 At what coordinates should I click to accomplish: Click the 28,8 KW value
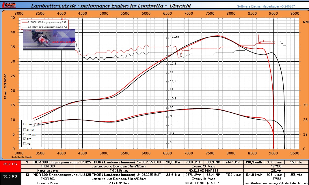[173, 163]
